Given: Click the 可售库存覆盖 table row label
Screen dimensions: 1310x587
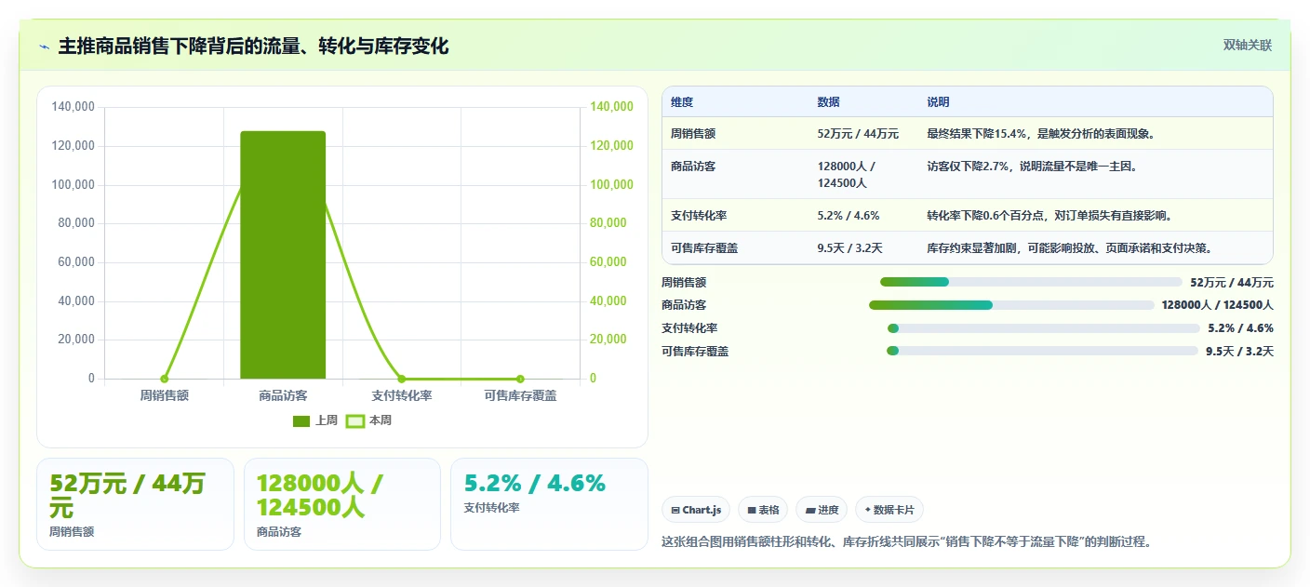Looking at the screenshot, I should [x=704, y=248].
